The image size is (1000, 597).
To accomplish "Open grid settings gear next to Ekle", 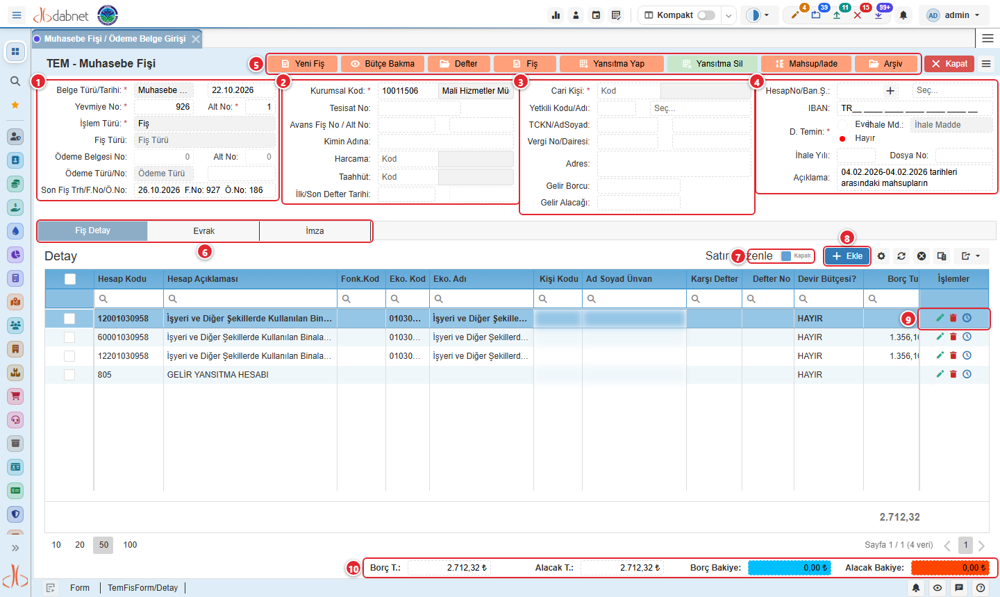I will [x=881, y=256].
